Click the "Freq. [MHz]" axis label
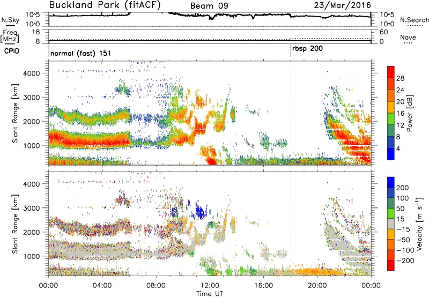 point(10,36)
